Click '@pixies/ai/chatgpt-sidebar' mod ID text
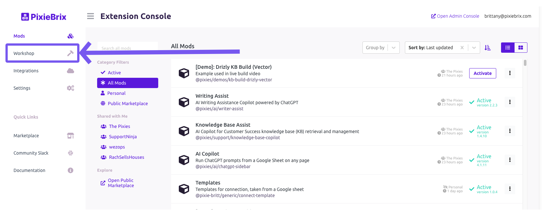This screenshot has height=216, width=548. (x=223, y=166)
